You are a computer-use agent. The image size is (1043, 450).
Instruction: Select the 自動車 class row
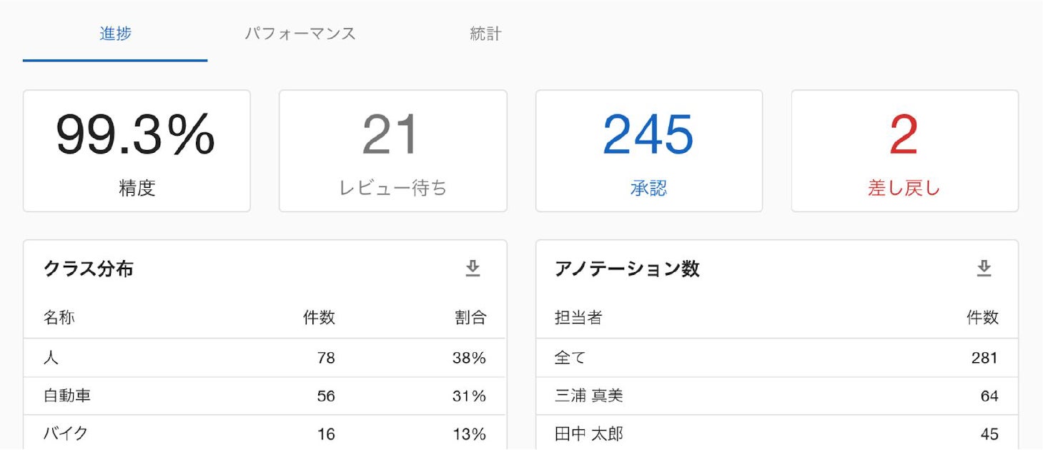click(265, 396)
